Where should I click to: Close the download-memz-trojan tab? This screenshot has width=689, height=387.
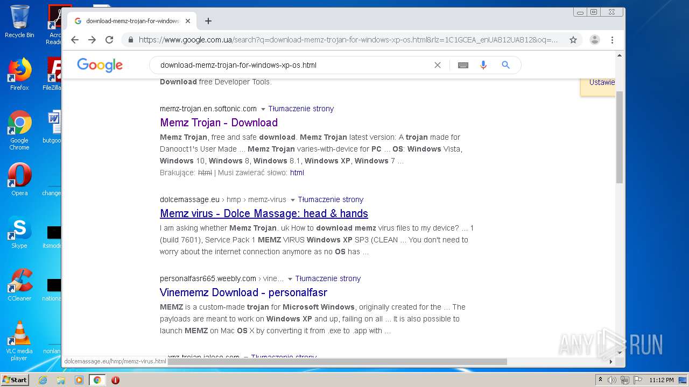click(x=188, y=21)
